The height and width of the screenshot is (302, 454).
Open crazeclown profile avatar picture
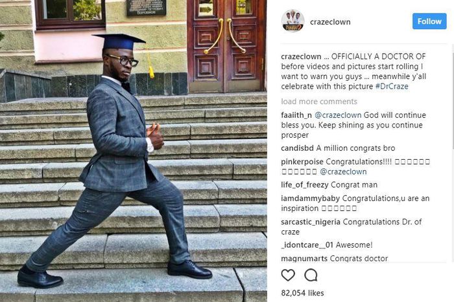[x=293, y=21]
